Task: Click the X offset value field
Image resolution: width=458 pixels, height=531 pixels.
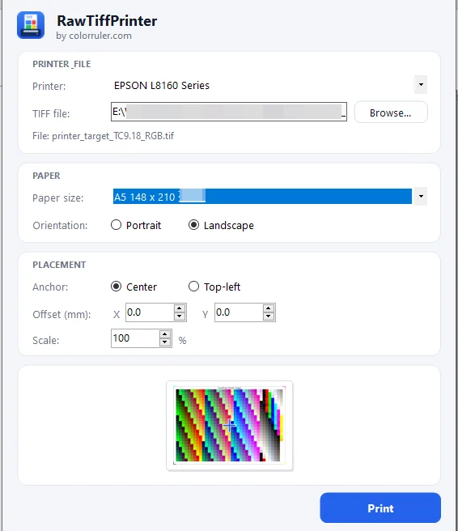Action: (x=150, y=312)
